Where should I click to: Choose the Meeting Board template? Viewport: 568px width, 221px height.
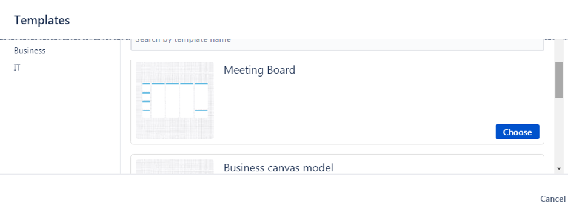[x=517, y=132]
